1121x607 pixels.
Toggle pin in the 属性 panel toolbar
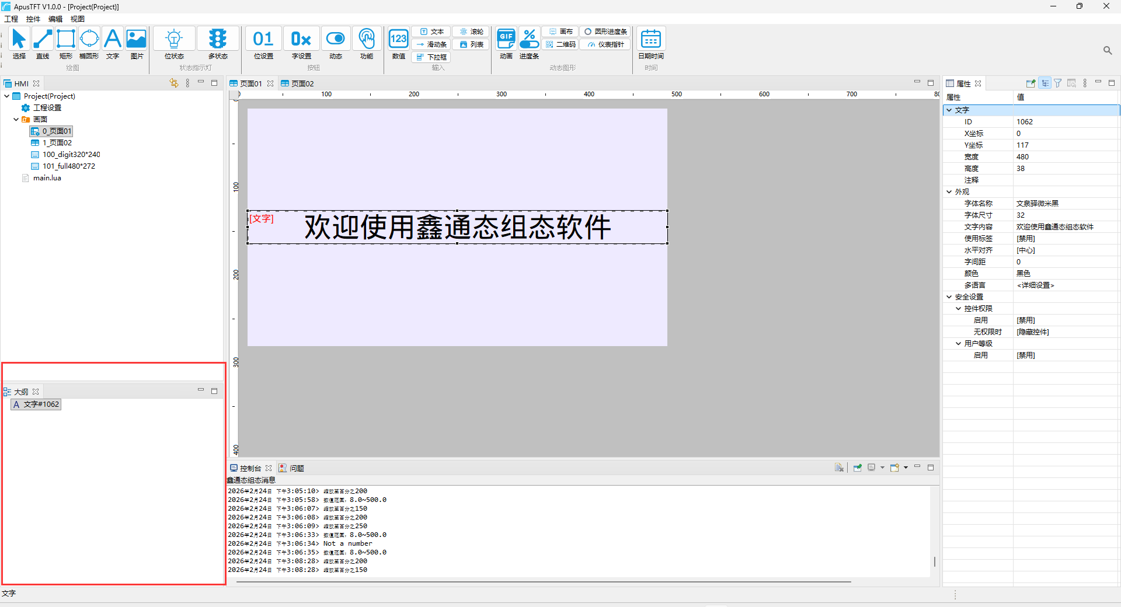pos(1031,83)
